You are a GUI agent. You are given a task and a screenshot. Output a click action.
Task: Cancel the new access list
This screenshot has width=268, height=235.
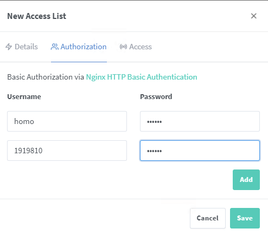(208, 218)
